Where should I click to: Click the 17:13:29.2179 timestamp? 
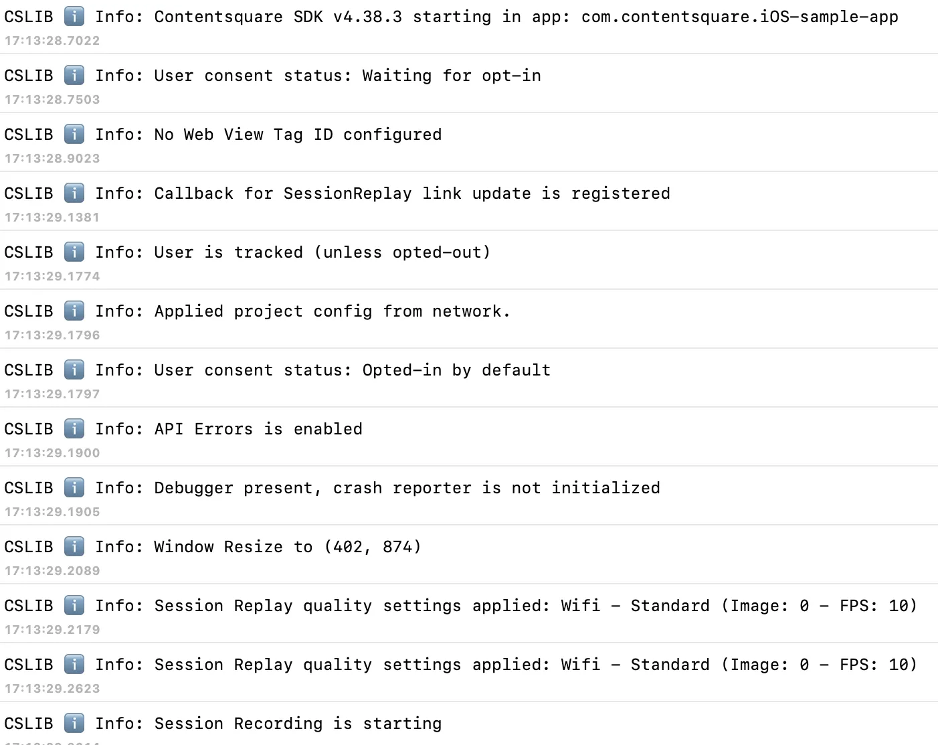tap(52, 630)
